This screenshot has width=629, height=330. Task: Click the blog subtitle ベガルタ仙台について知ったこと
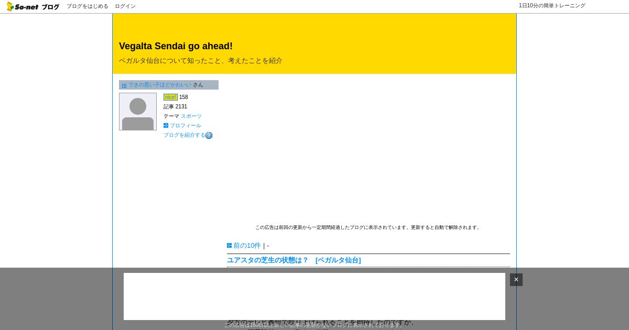click(201, 61)
